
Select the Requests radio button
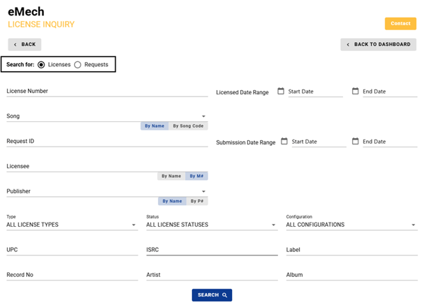click(x=78, y=65)
